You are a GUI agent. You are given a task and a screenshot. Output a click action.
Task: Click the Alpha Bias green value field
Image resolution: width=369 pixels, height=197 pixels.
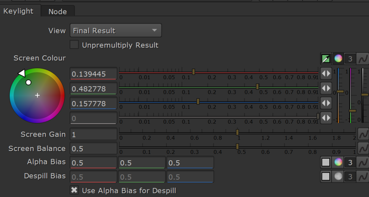142,162
